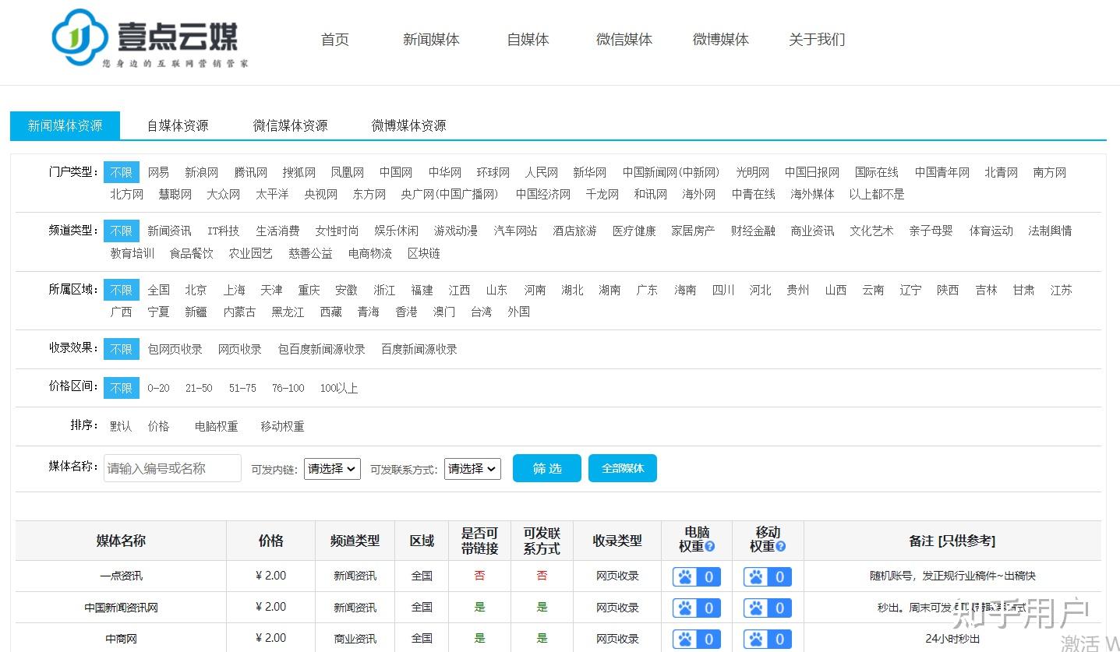This screenshot has width=1120, height=652.
Task: Sort results by 默认
Action: (x=121, y=426)
